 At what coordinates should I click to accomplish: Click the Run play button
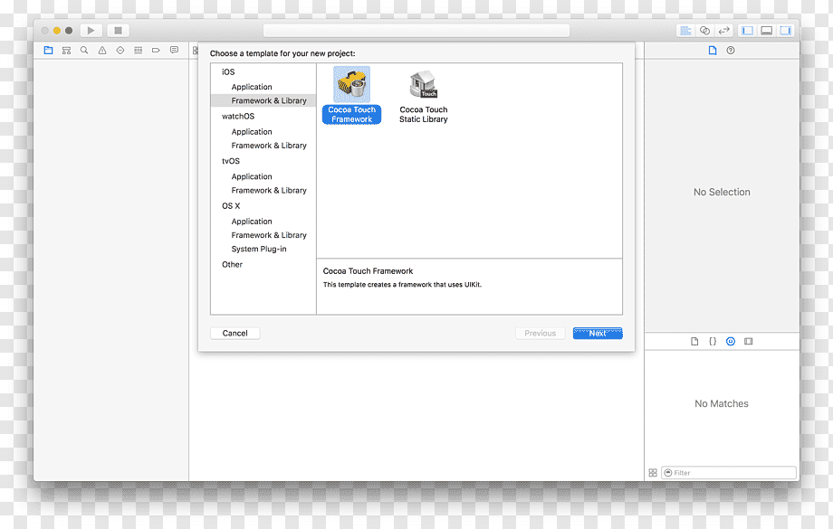tap(91, 31)
